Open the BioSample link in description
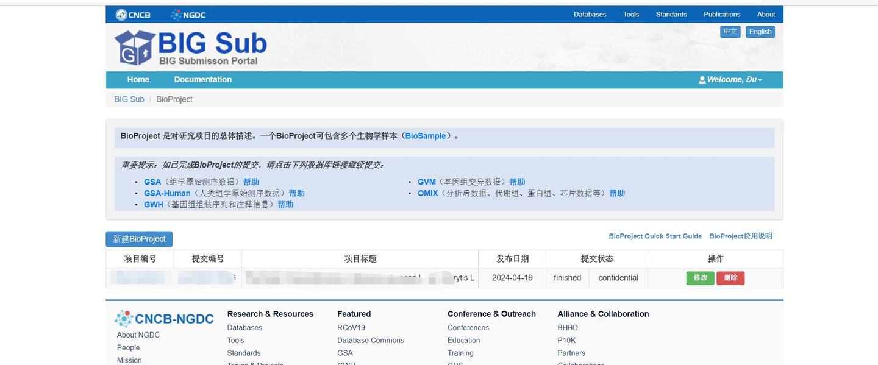Image resolution: width=878 pixels, height=365 pixels. 426,136
